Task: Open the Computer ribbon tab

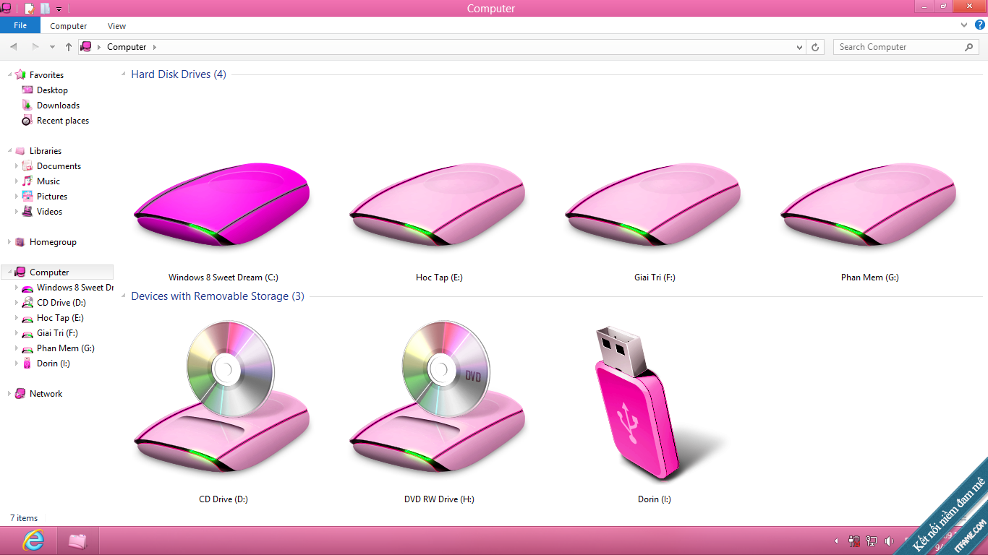Action: click(x=69, y=26)
